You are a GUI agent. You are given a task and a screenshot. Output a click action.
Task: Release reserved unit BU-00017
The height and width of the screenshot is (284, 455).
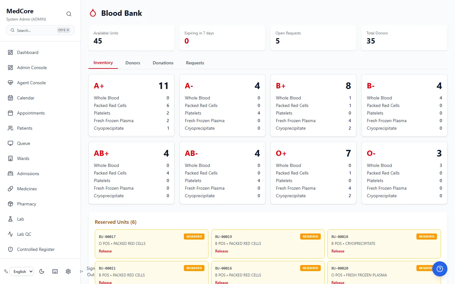point(105,251)
